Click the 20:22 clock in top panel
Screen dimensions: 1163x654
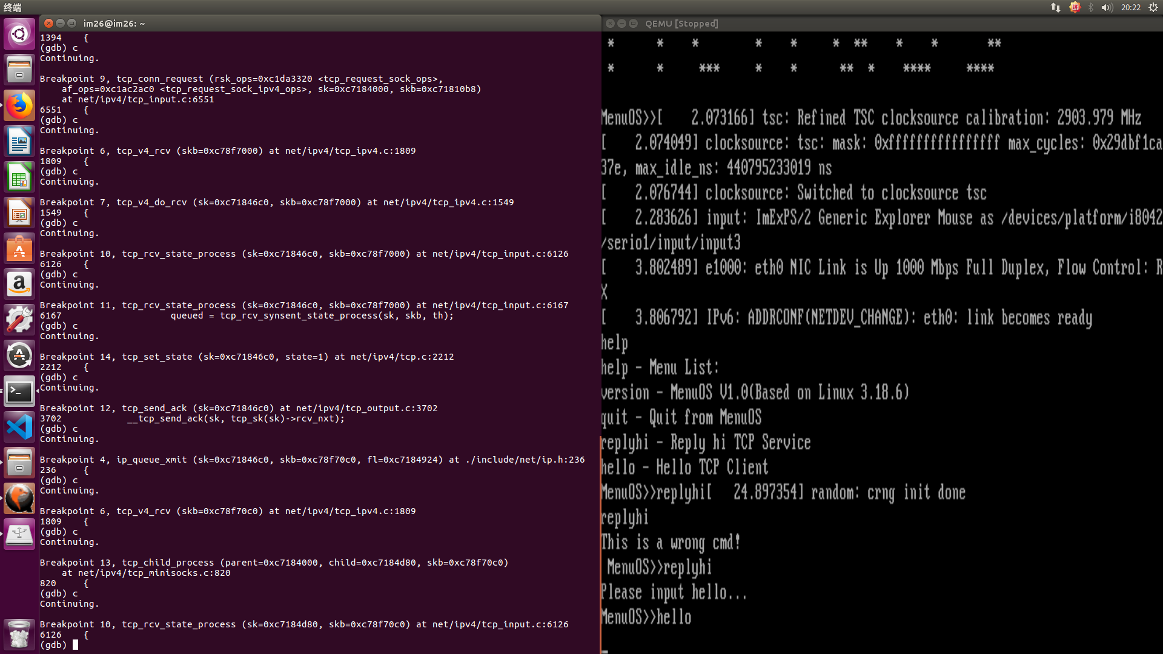1130,7
